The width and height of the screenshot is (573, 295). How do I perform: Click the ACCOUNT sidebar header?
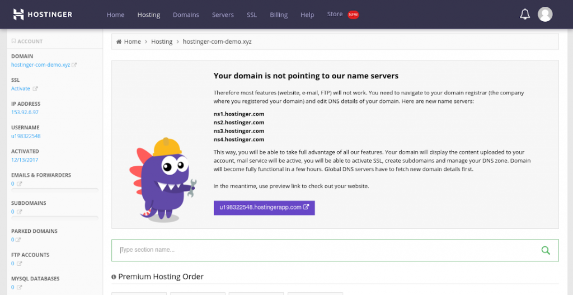[x=30, y=41]
